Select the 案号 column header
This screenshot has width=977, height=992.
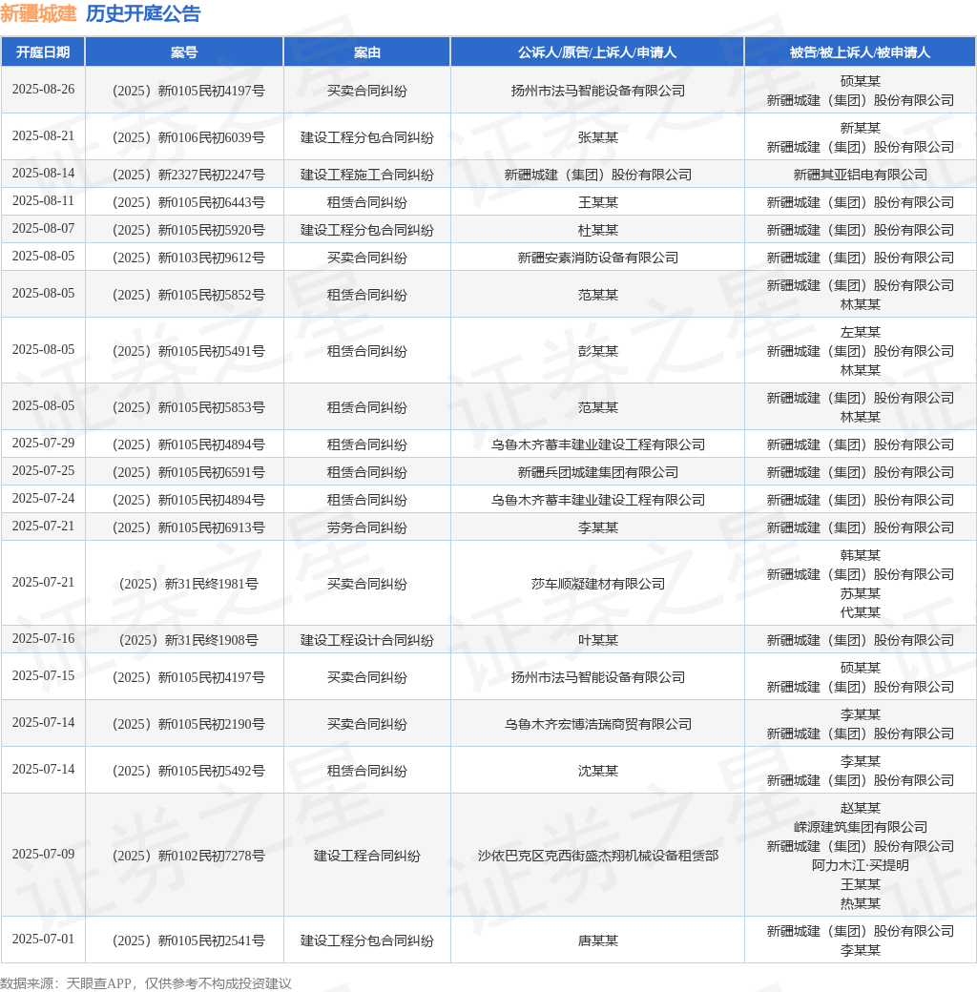[184, 52]
